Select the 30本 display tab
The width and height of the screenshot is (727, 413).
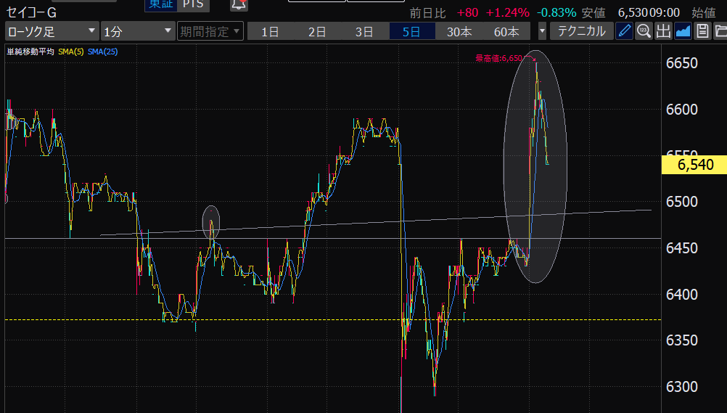click(459, 31)
